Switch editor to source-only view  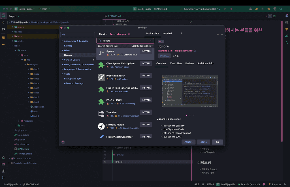266,16
